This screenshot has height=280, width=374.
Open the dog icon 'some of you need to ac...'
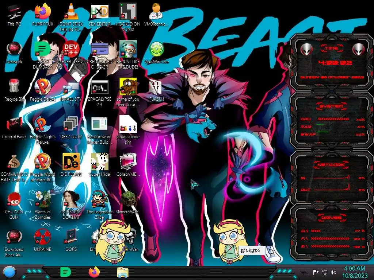128,87
